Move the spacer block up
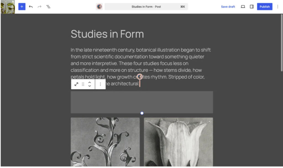This screenshot has height=168, width=283. coord(90,82)
